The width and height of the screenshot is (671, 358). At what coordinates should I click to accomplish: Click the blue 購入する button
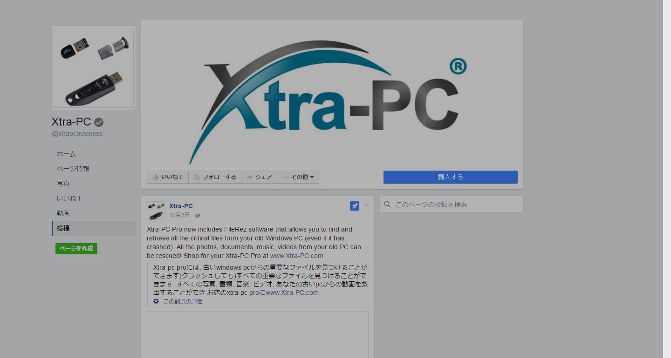tap(451, 177)
